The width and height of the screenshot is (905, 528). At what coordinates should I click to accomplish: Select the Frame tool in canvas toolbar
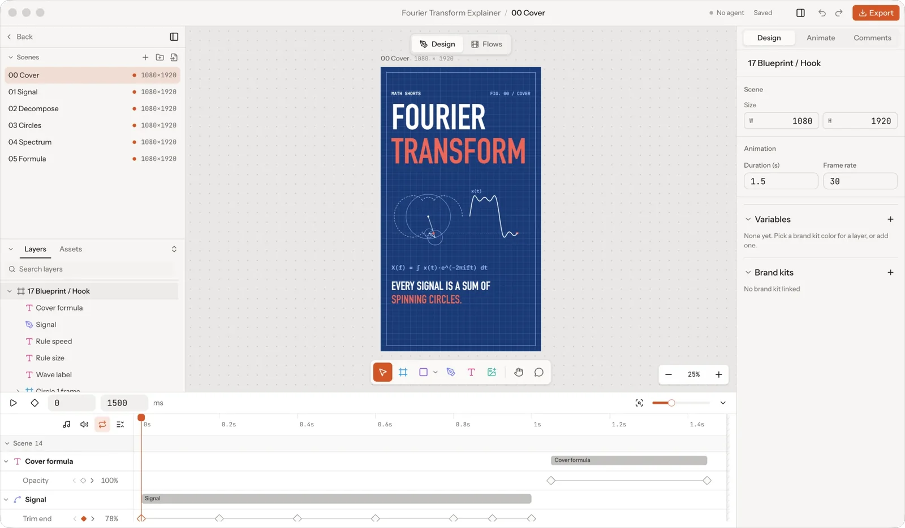403,372
